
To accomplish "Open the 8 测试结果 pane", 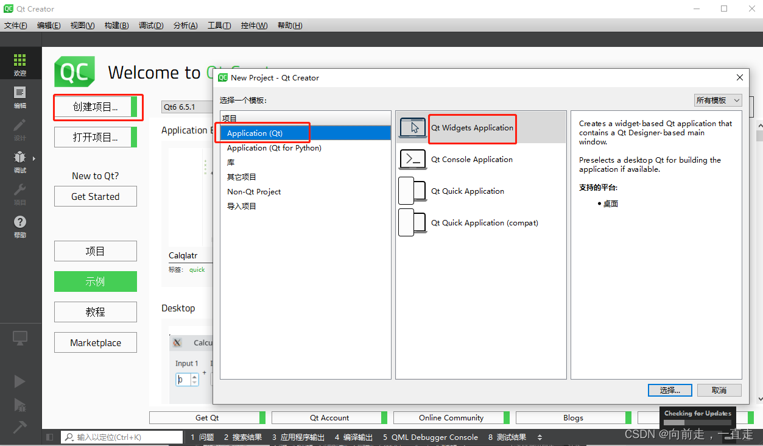I will (x=507, y=437).
